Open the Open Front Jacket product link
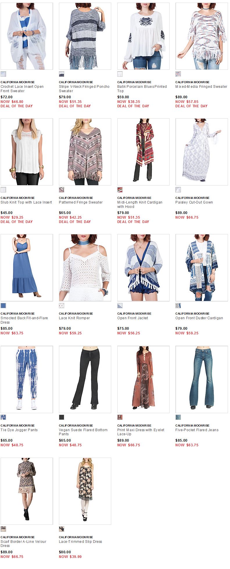Screen dimensions: 230x569 tap(133, 318)
